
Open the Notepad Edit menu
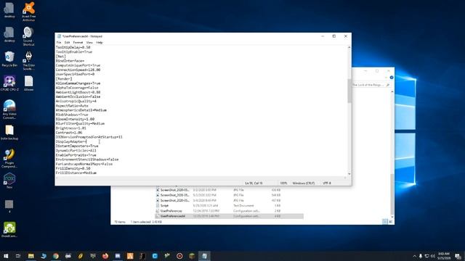[67, 43]
